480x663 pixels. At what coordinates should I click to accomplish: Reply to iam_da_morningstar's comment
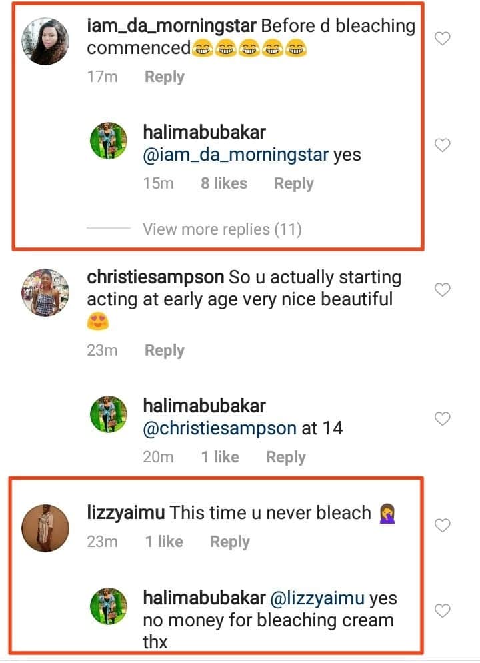pos(164,77)
